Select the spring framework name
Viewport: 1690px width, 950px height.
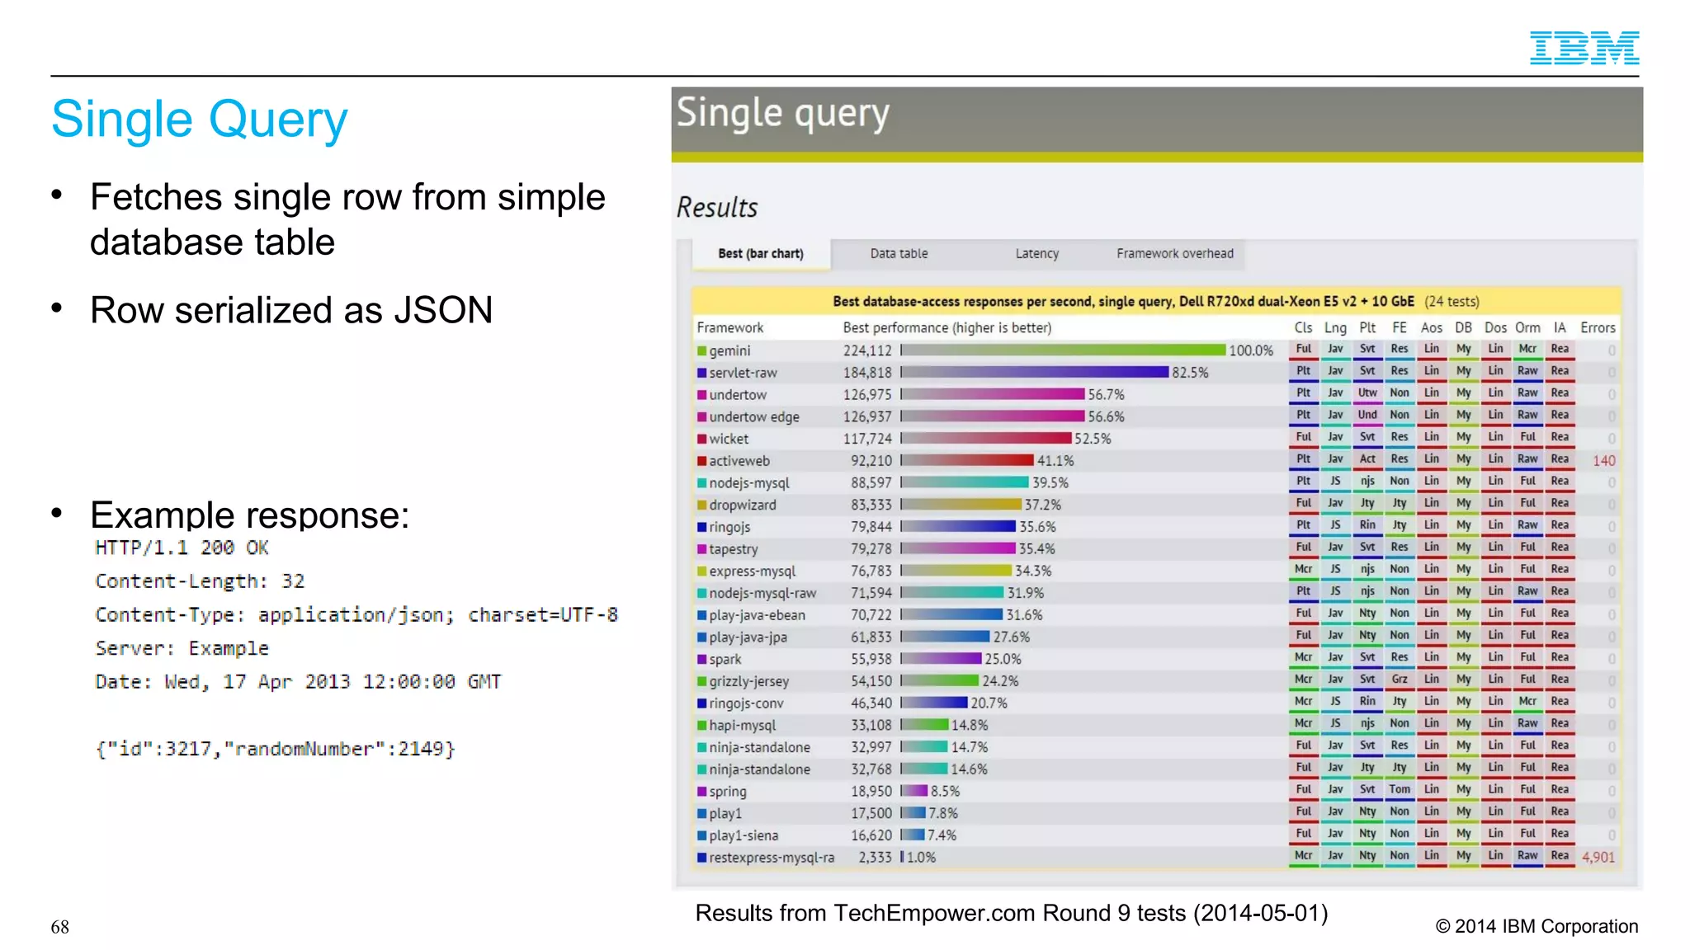coord(728,792)
